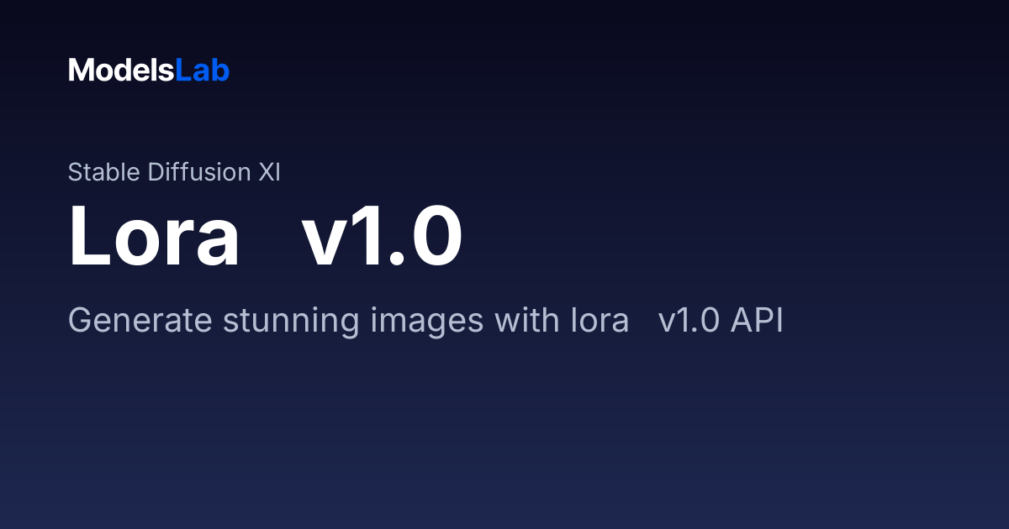Click the white "Models" part of logo
The width and height of the screenshot is (1009, 529).
coord(121,71)
